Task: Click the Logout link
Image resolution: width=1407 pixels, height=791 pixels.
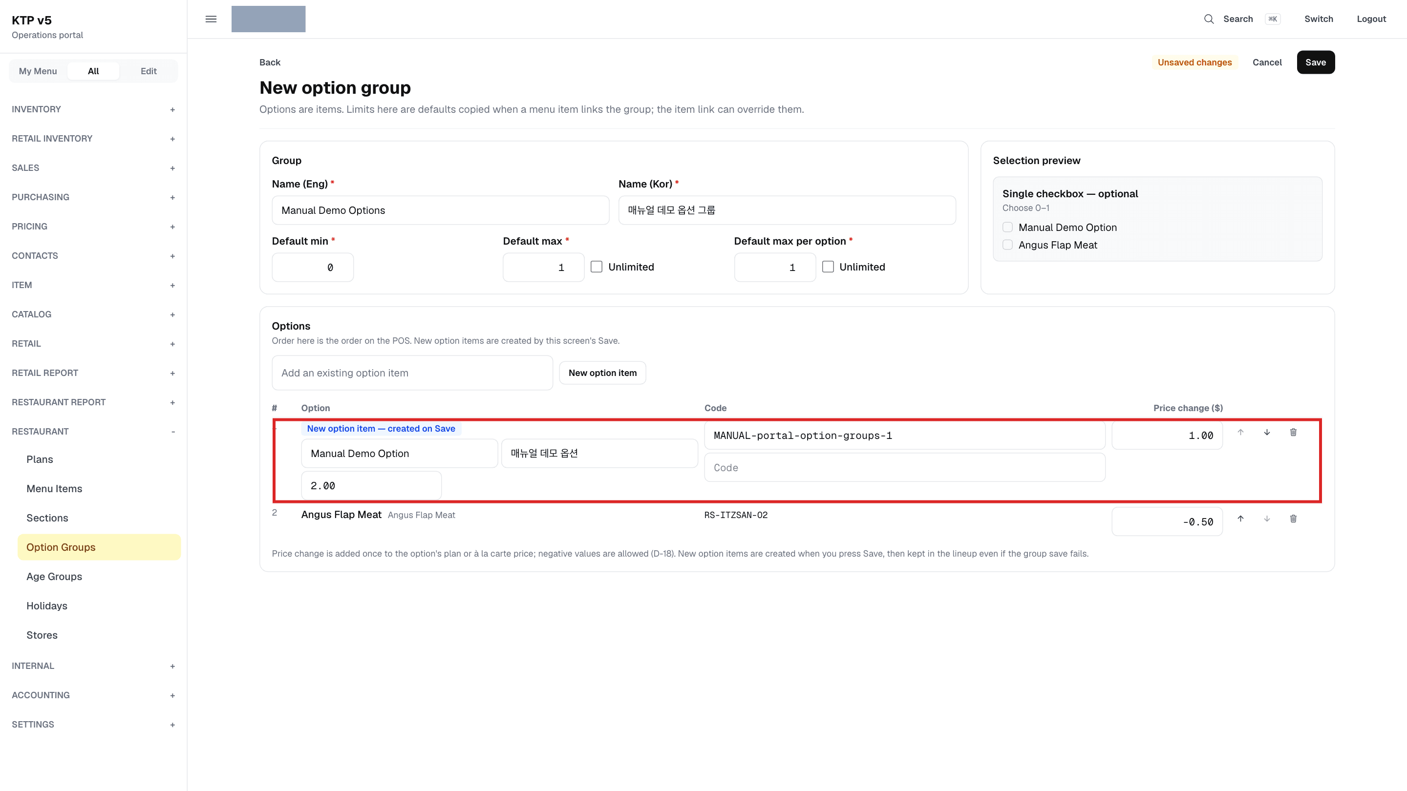Action: [x=1371, y=19]
